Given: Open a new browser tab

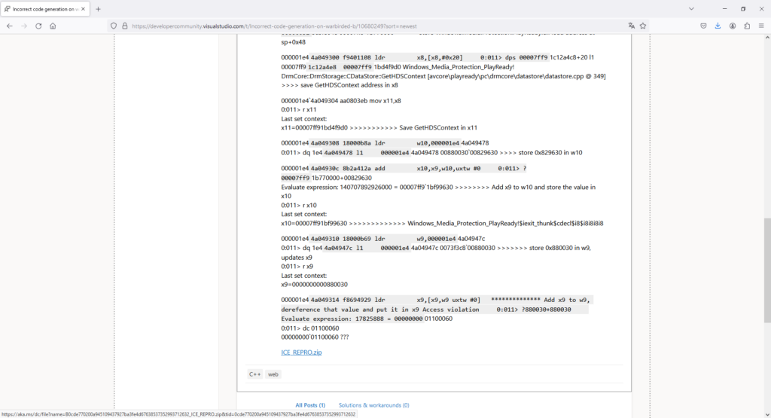Looking at the screenshot, I should (x=98, y=8).
